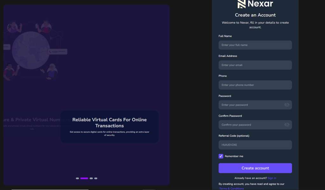The height and width of the screenshot is (190, 325).
Task: Select the Reliable Virtual Cards slide card
Action: pyautogui.click(x=109, y=127)
